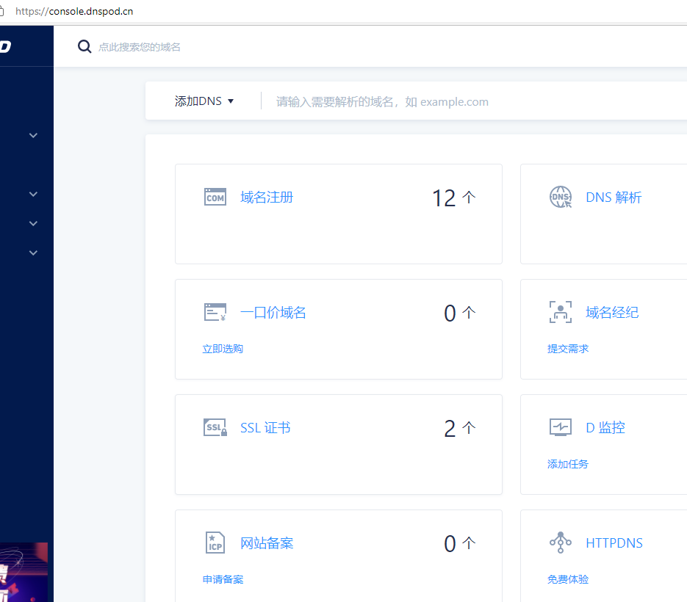Screen dimensions: 687x602
Task: Expand the second sidebar chevron
Action: [33, 194]
